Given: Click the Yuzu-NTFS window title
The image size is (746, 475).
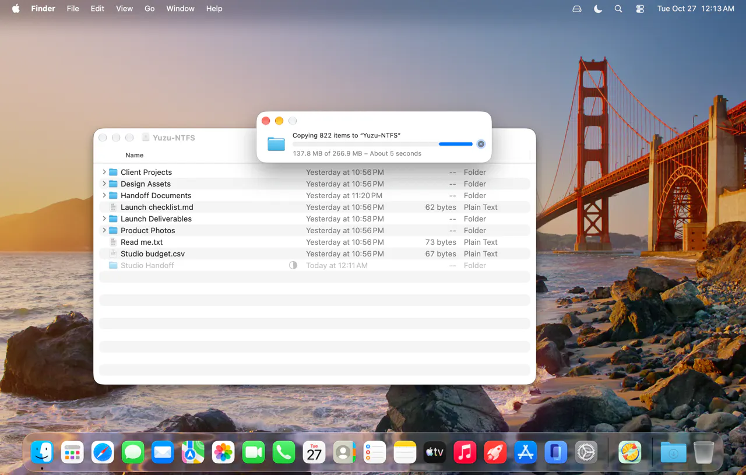Looking at the screenshot, I should tap(174, 138).
